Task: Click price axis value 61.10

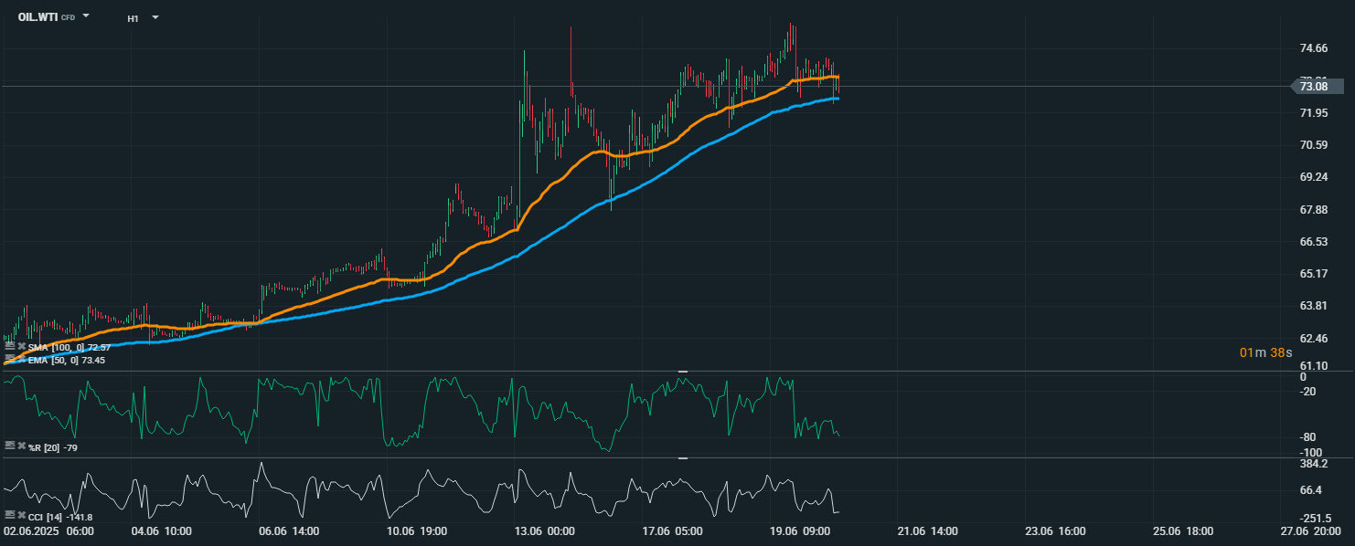Action: 1313,365
